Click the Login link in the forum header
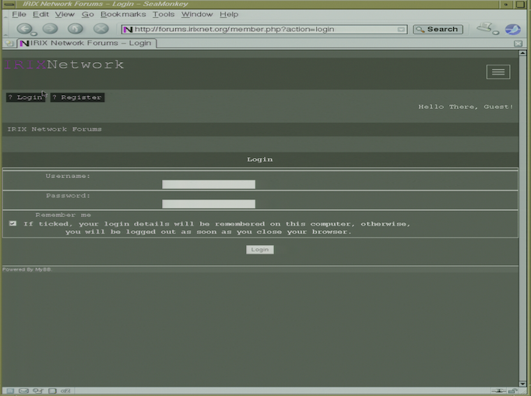 tap(26, 97)
